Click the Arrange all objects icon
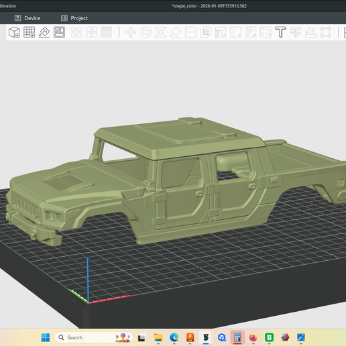Viewport: 346px width, 346px height. tap(59, 32)
